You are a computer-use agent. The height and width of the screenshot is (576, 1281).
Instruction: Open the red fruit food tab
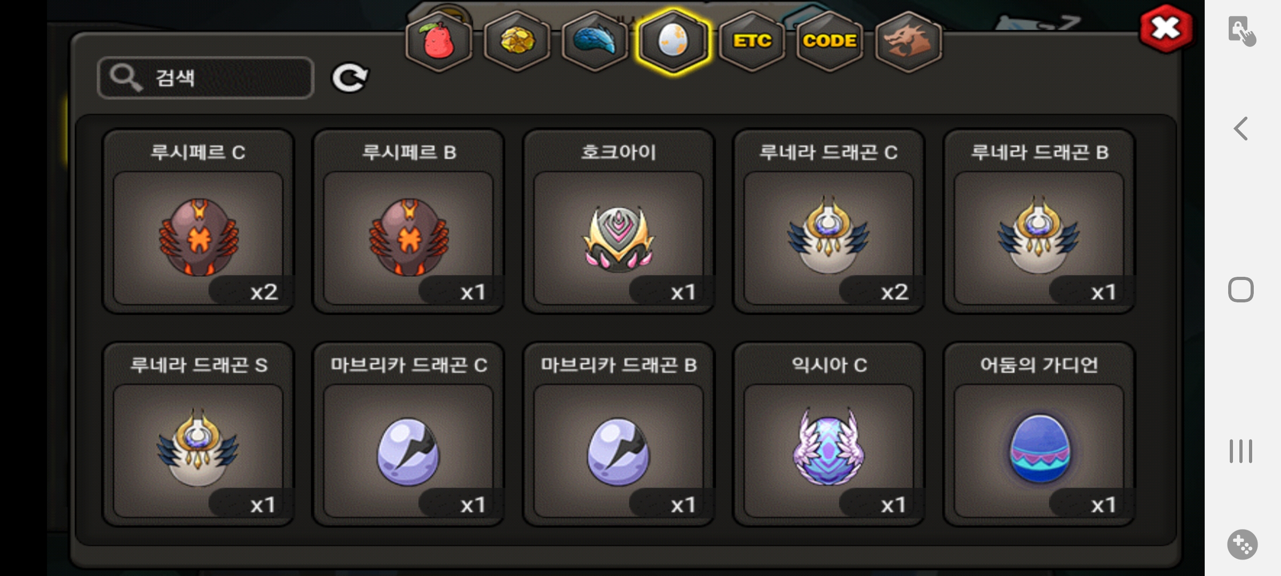click(x=439, y=42)
